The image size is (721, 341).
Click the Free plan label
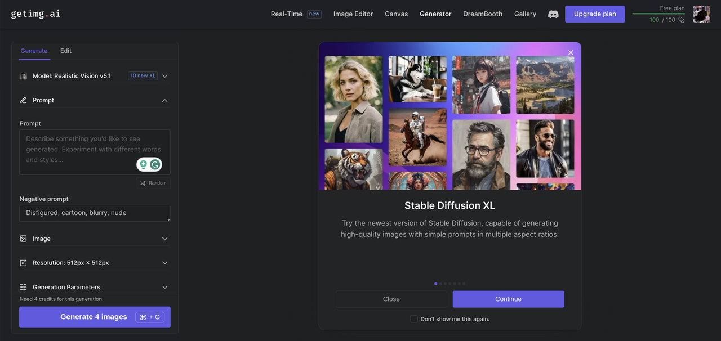(672, 8)
